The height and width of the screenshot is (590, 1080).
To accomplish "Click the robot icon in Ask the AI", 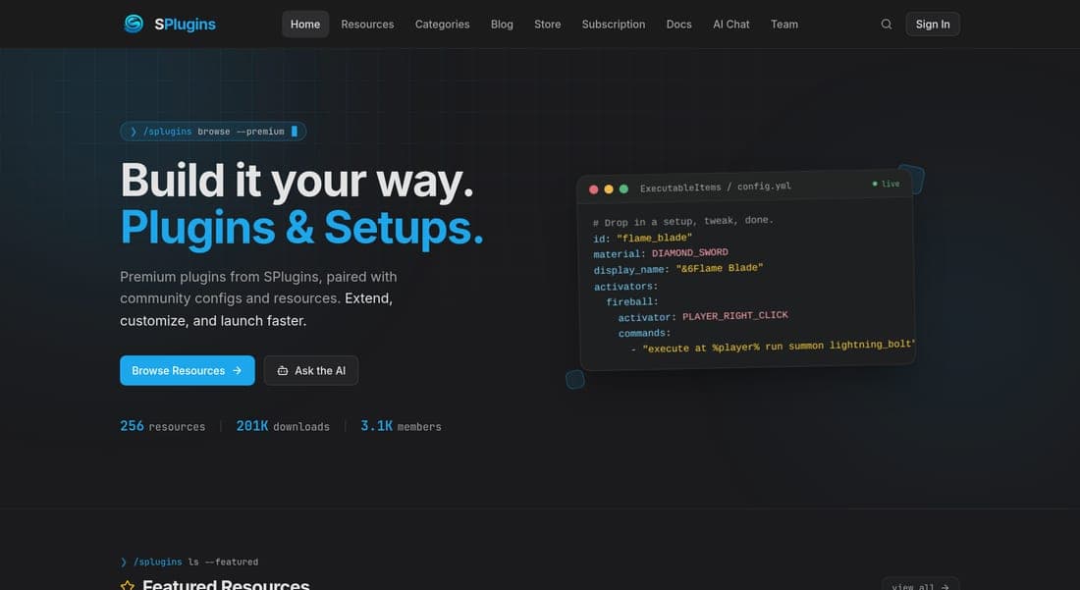I will pos(283,370).
